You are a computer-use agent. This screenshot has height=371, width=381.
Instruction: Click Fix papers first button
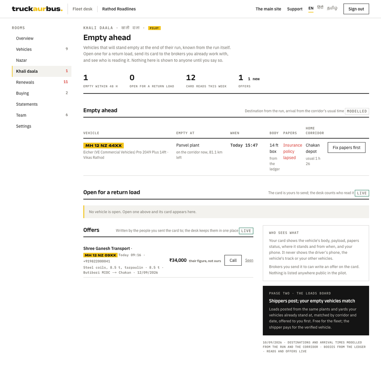point(346,147)
